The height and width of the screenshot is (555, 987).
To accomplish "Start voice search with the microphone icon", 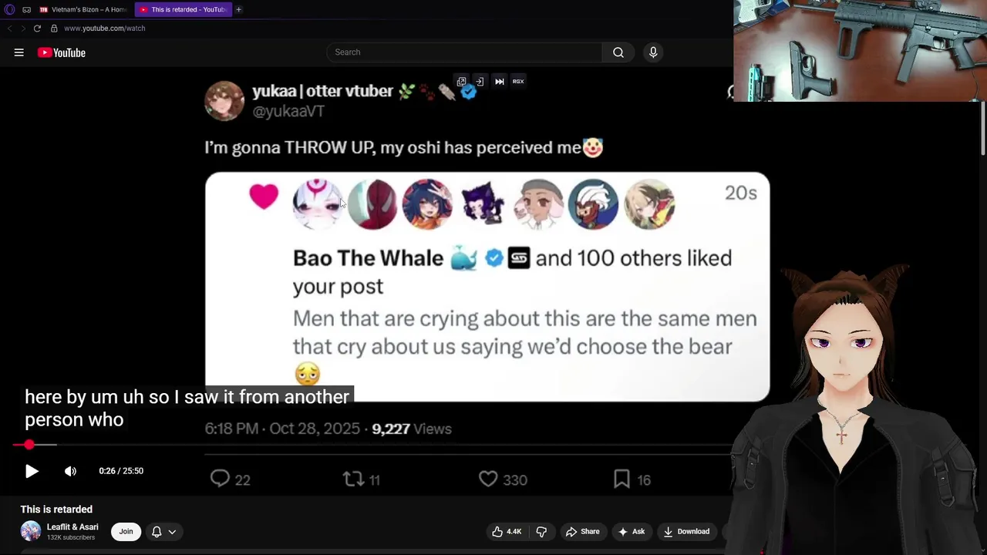I will [x=653, y=52].
